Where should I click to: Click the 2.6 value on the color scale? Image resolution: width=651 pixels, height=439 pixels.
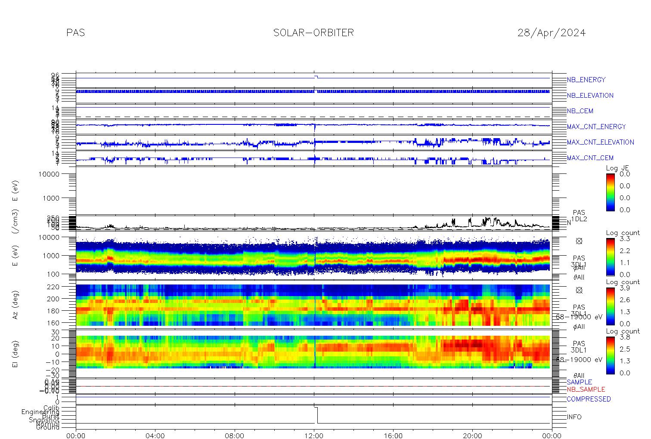pos(625,300)
